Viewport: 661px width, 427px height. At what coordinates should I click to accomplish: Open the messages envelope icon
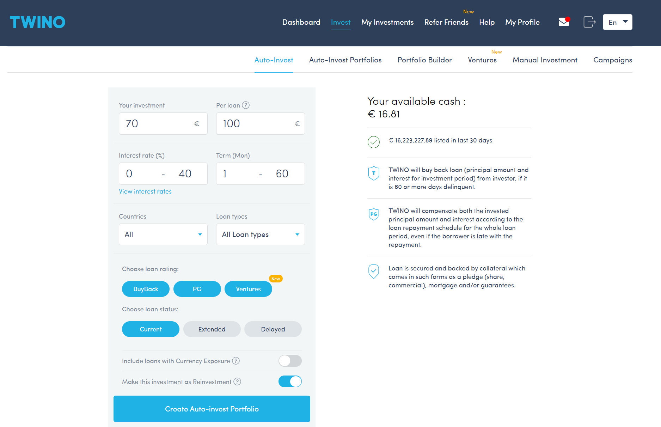[564, 22]
